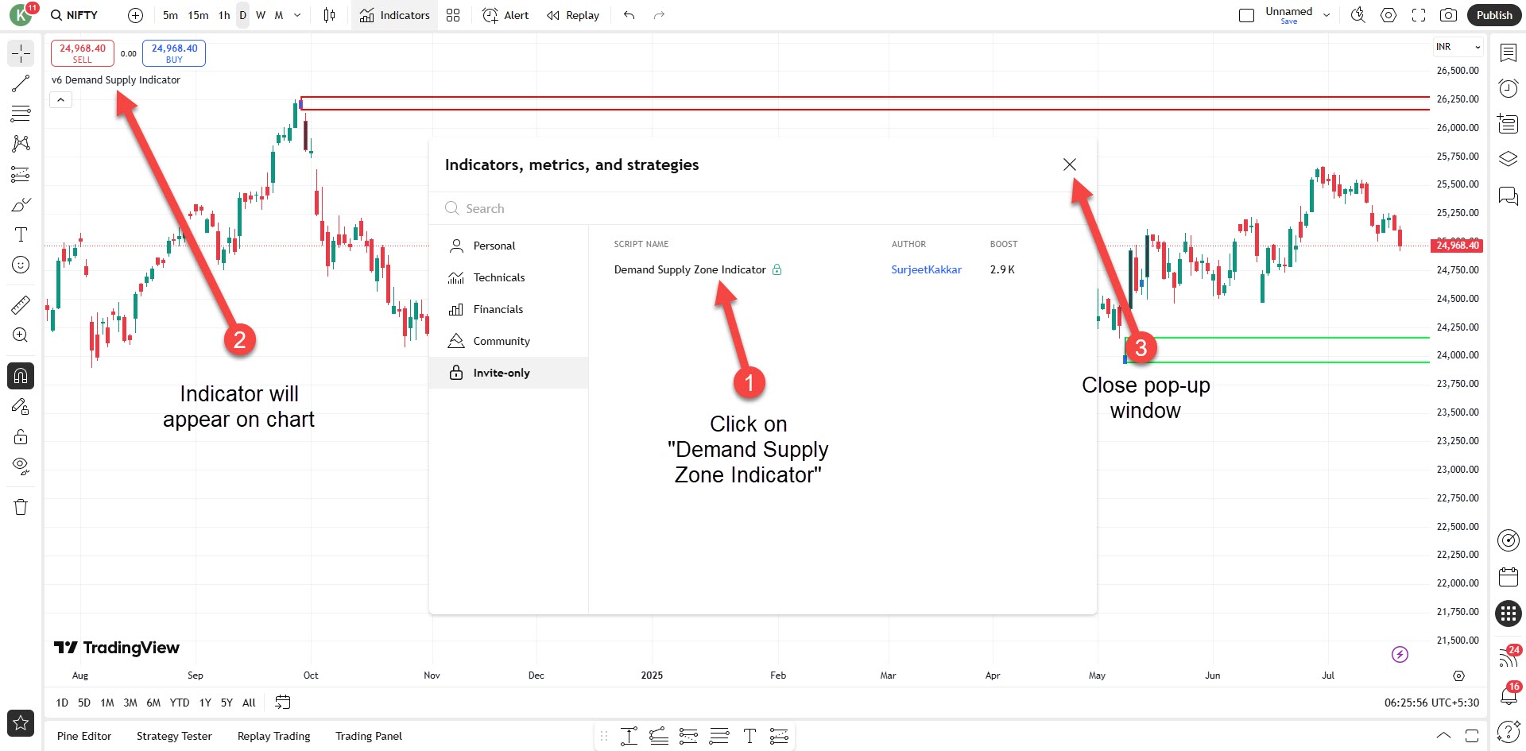Select the weekly W timeframe
This screenshot has height=751, width=1526.
click(x=261, y=15)
